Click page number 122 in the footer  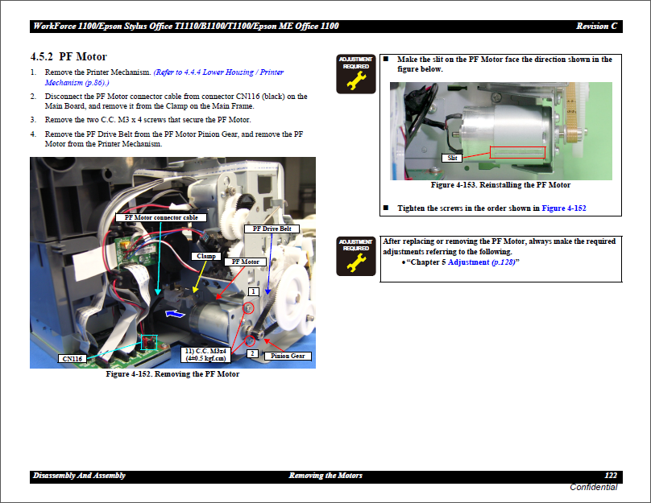pyautogui.click(x=610, y=476)
